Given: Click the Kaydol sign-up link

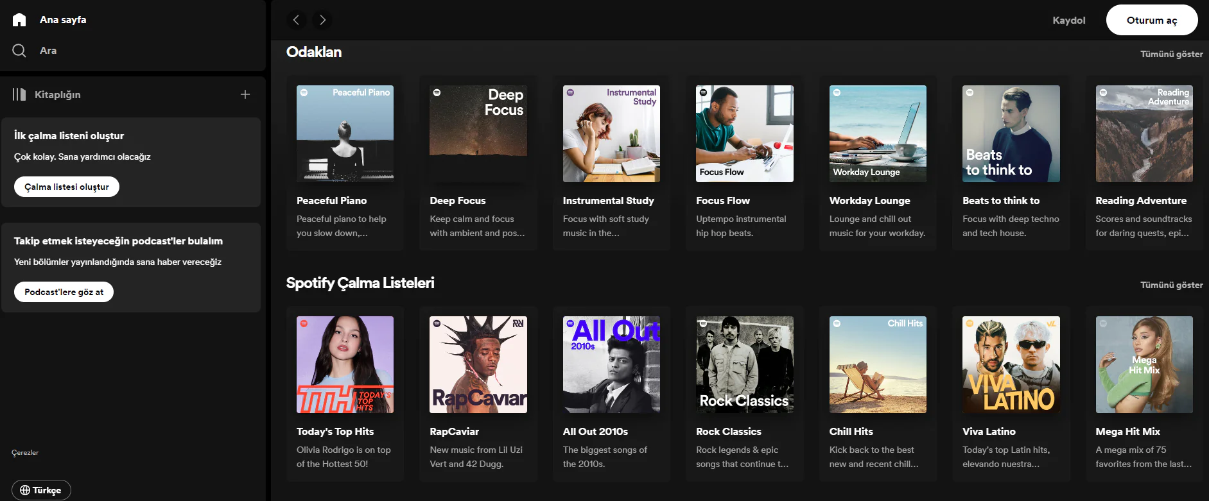Looking at the screenshot, I should click(1069, 20).
